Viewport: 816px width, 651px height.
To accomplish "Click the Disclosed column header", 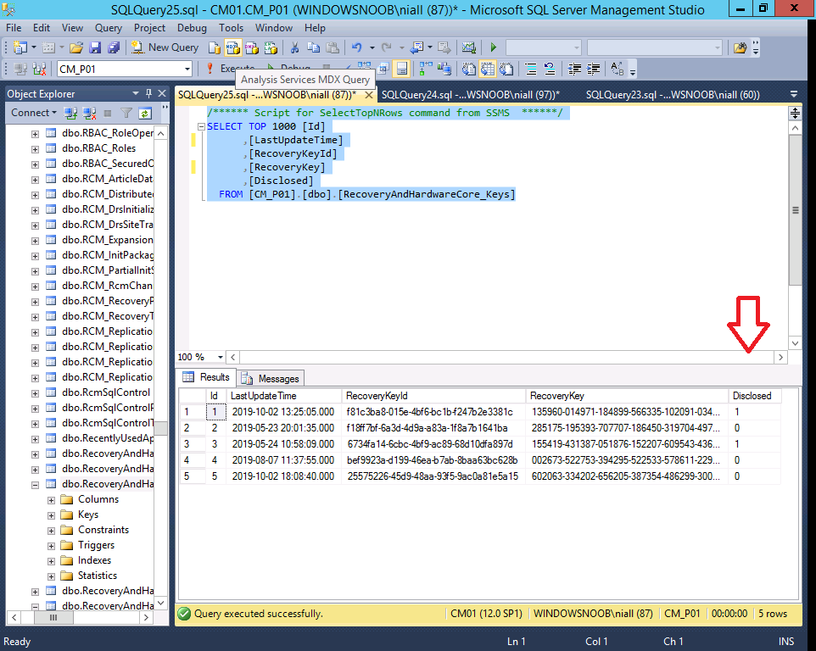I will (x=754, y=396).
